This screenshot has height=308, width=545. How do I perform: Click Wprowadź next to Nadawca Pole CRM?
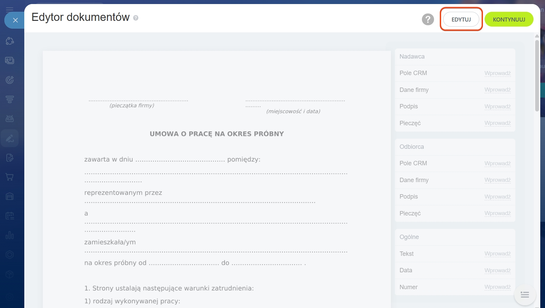[497, 73]
